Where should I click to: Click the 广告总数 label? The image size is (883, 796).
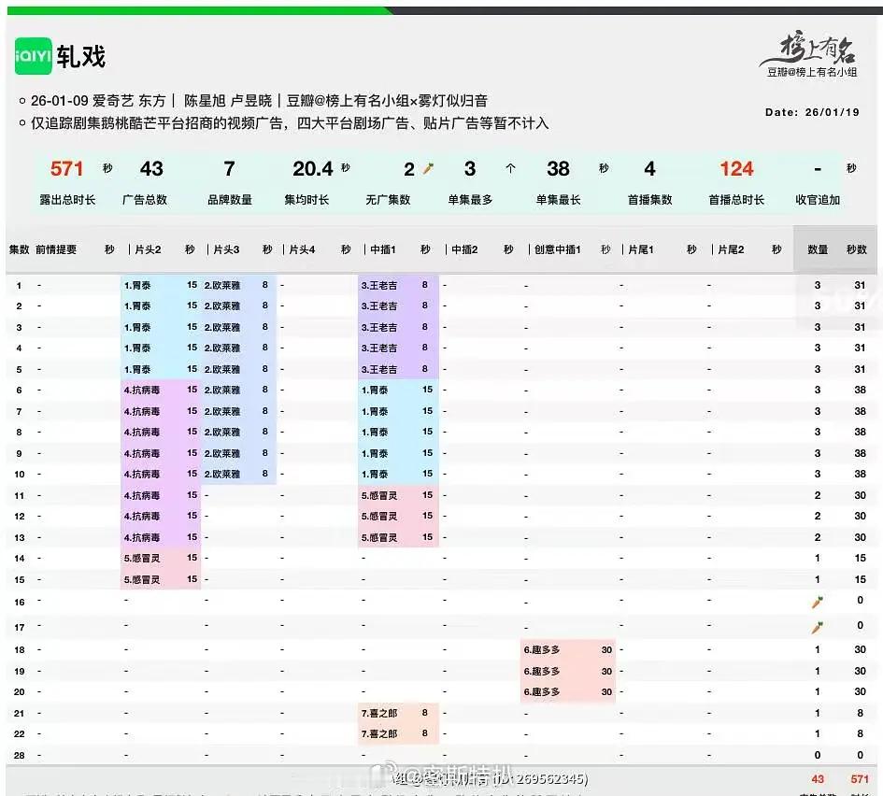click(145, 200)
